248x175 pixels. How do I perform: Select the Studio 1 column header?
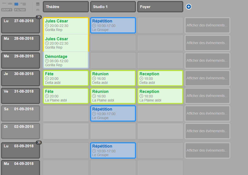tap(113, 7)
